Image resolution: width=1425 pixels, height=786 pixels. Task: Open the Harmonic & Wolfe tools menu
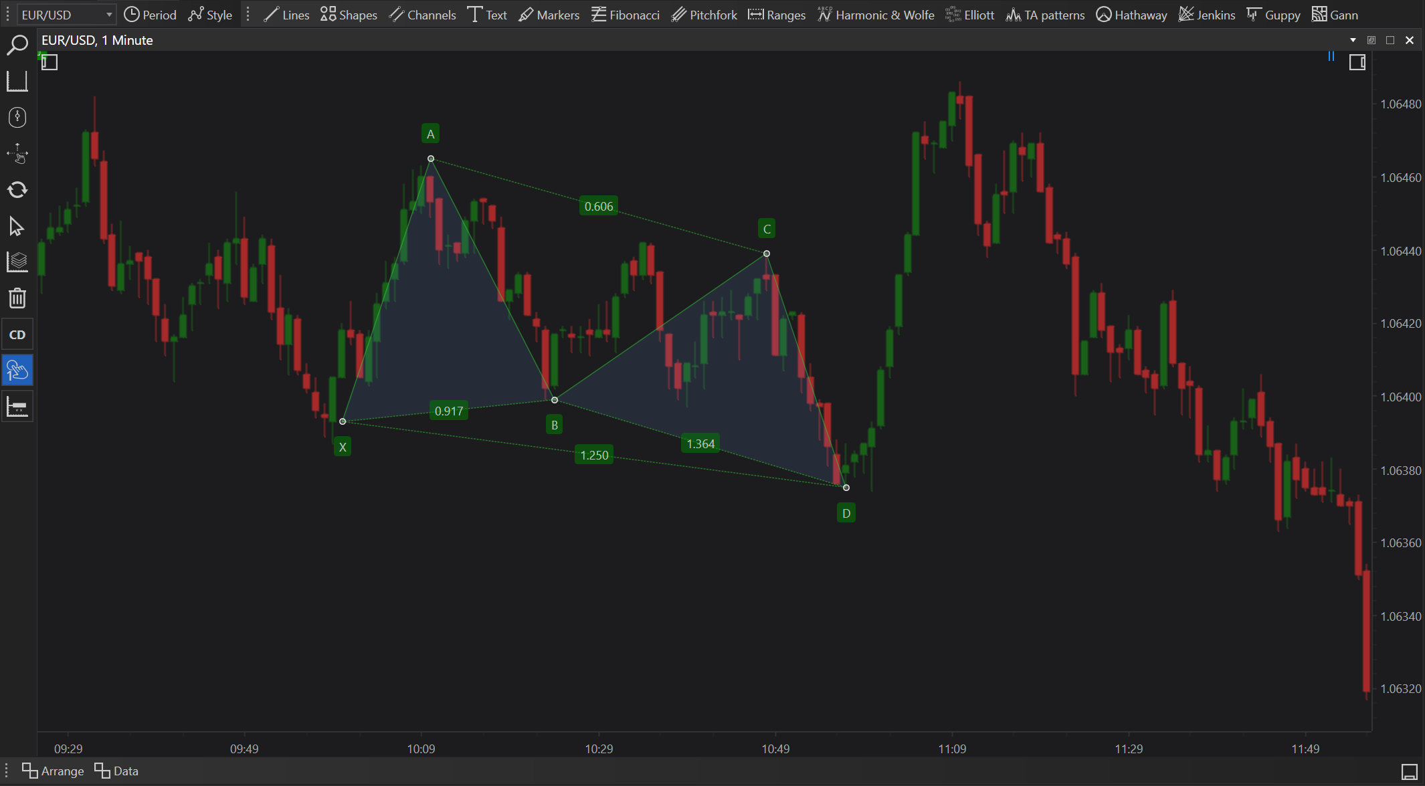876,15
